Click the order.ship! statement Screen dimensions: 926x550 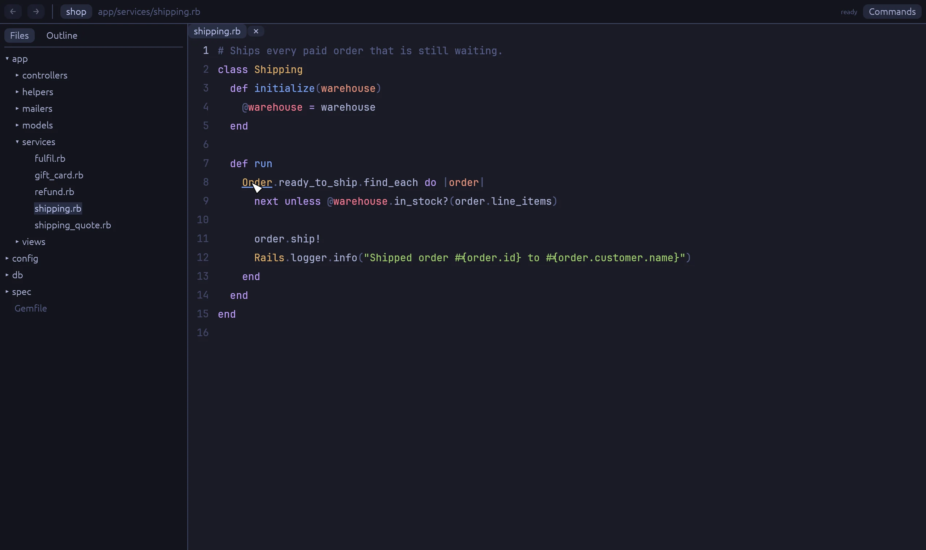tap(288, 239)
